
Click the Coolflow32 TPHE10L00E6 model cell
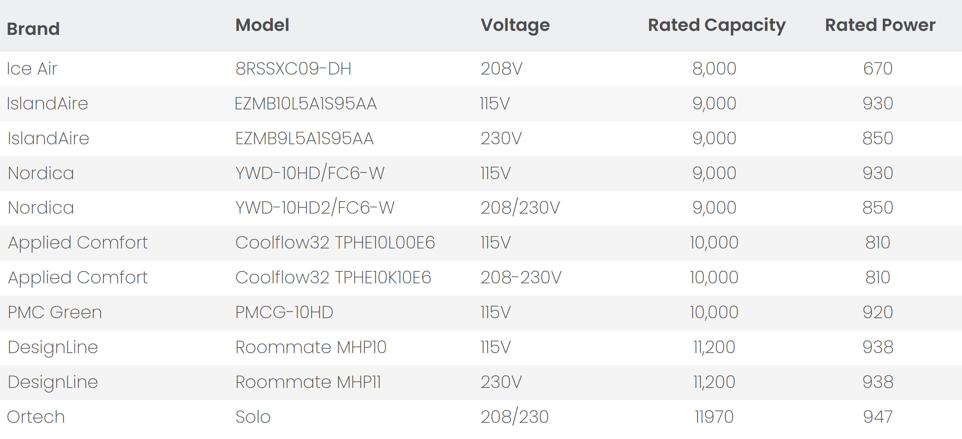click(335, 242)
